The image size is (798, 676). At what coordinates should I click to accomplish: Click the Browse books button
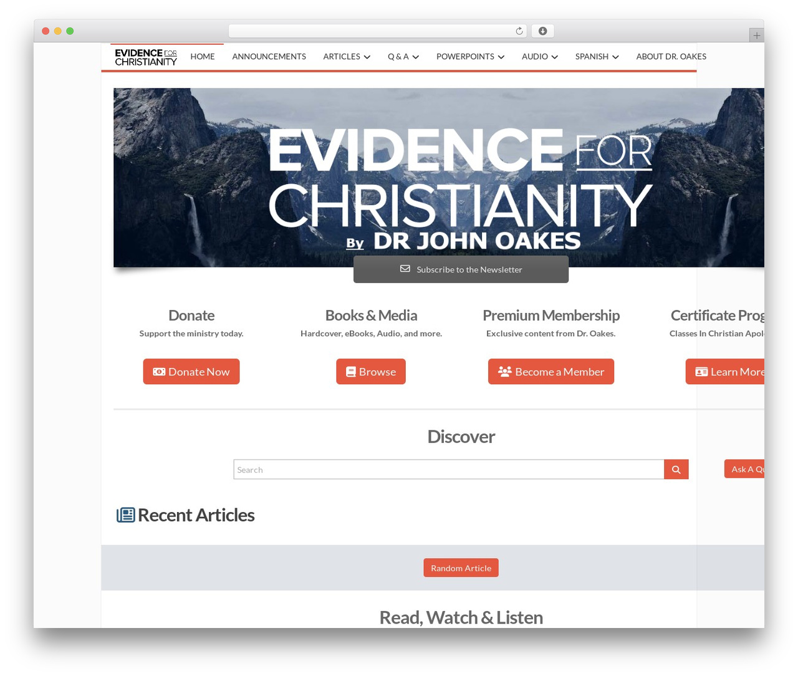pos(371,372)
